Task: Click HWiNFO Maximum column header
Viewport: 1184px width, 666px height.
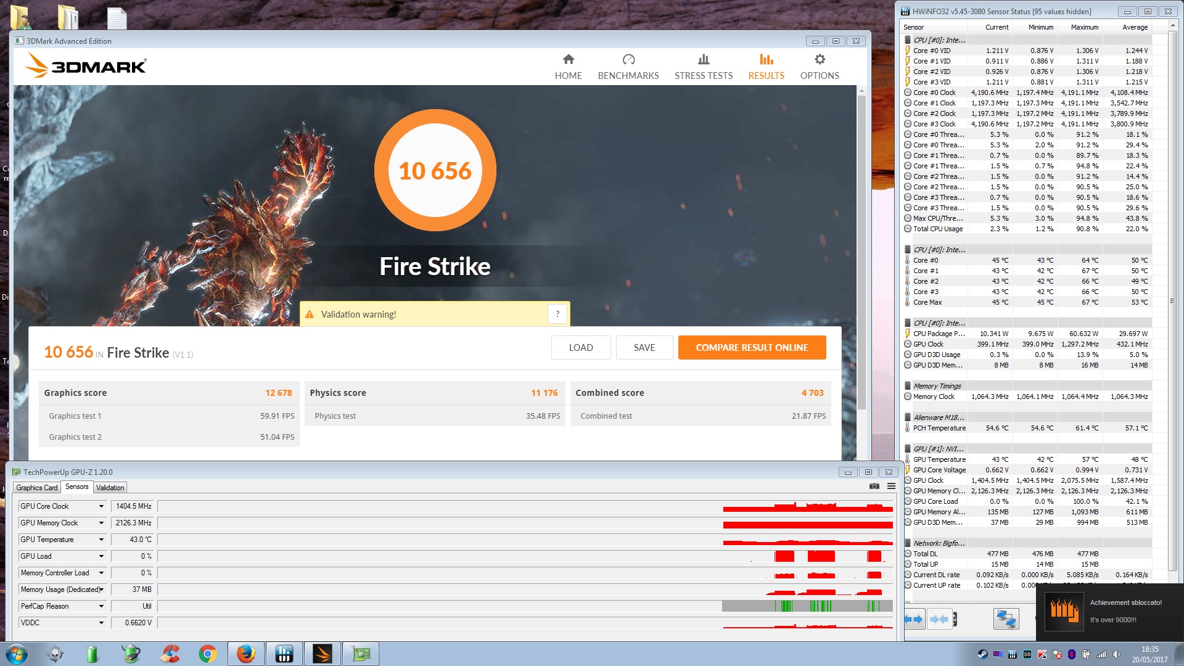Action: coord(1080,27)
